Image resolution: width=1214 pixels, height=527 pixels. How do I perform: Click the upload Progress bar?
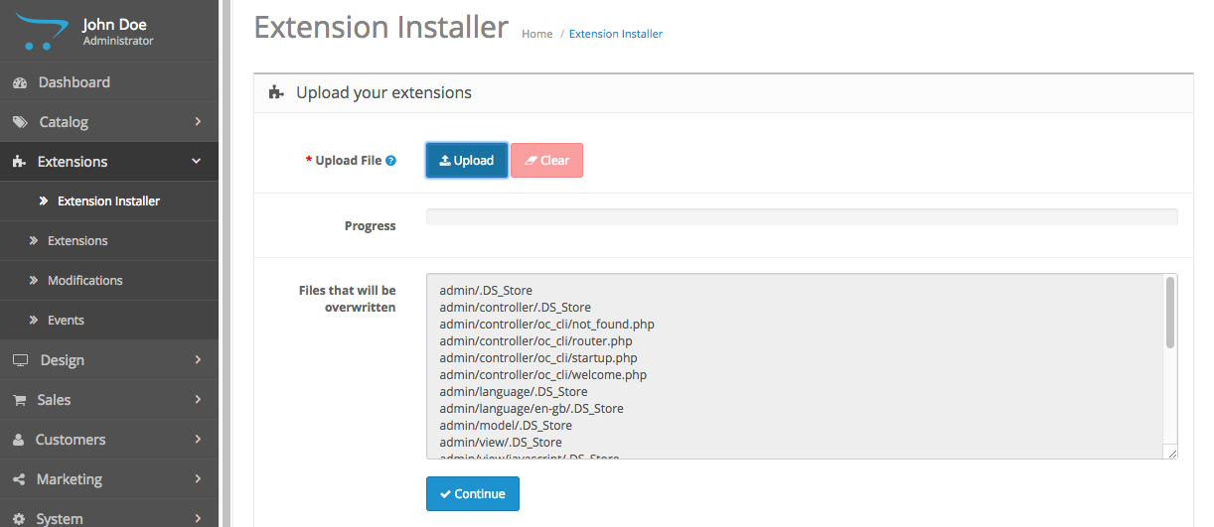tap(801, 217)
